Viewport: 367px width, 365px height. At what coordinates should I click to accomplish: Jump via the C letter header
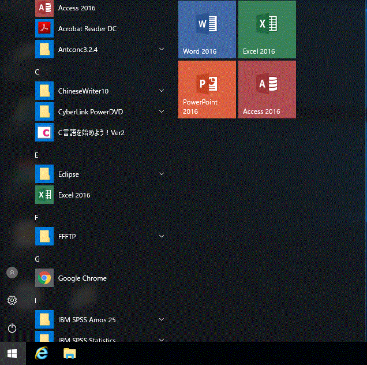click(37, 72)
